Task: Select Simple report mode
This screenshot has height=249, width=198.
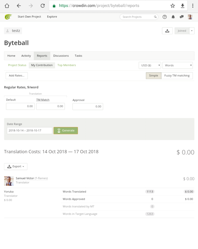Action: (154, 75)
